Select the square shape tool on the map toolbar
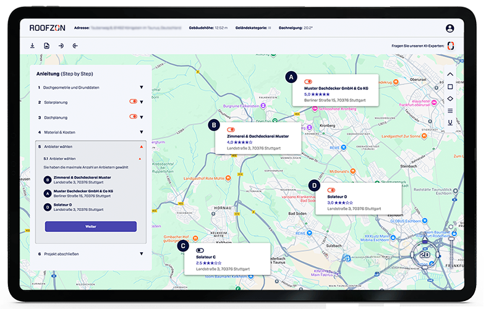This screenshot has height=309, width=486. point(450,87)
